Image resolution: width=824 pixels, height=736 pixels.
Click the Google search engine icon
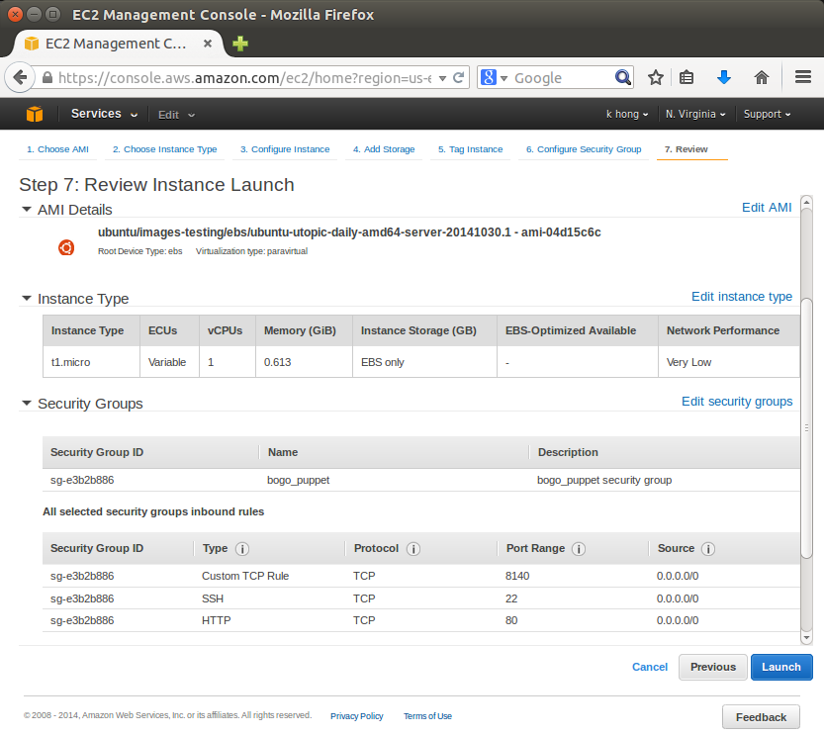[x=489, y=78]
